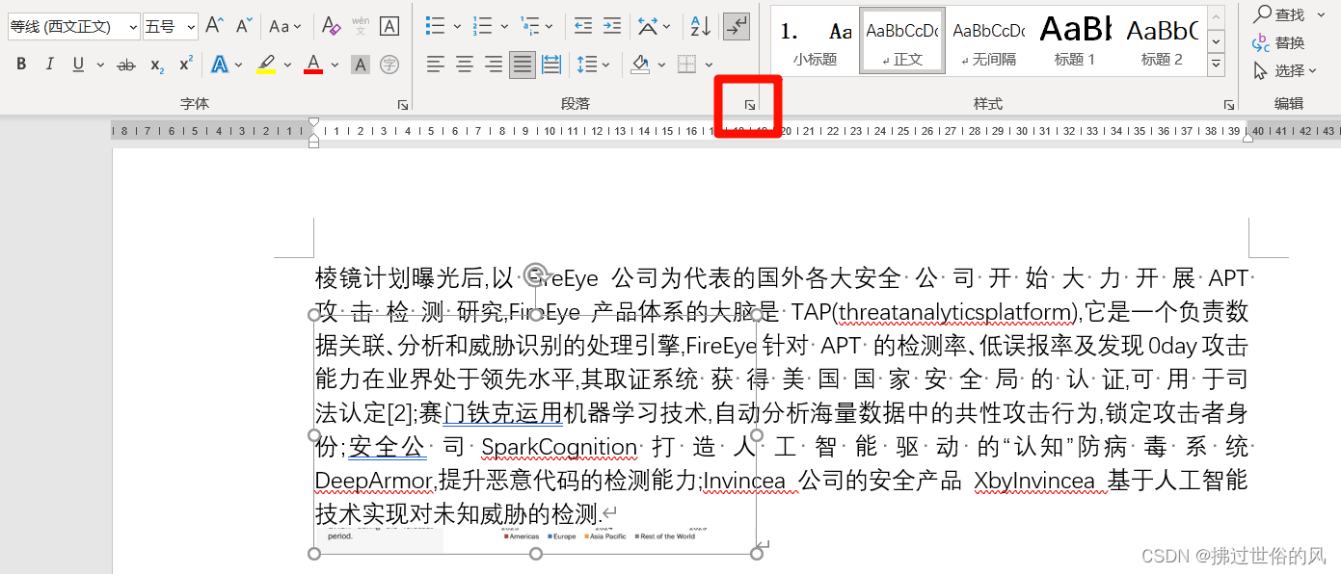Image resolution: width=1341 pixels, height=574 pixels.
Task: Apply yellow text highlight color
Action: click(266, 65)
